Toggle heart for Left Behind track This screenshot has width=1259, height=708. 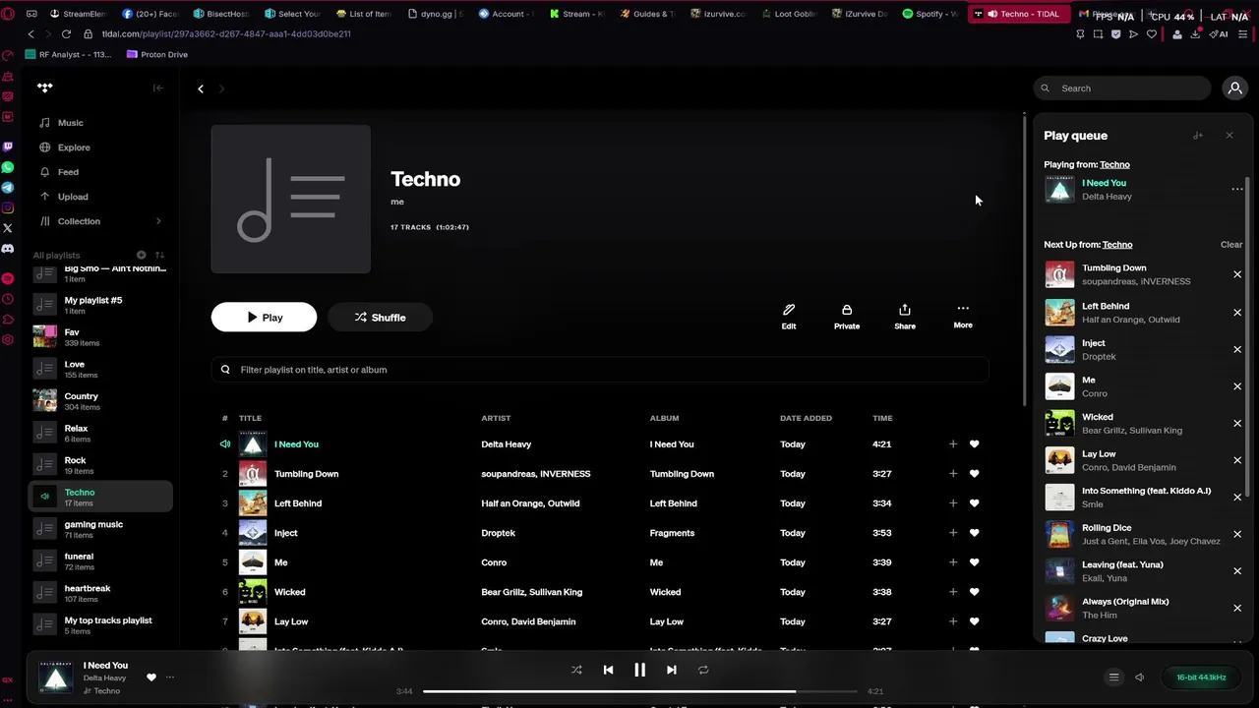tap(975, 503)
